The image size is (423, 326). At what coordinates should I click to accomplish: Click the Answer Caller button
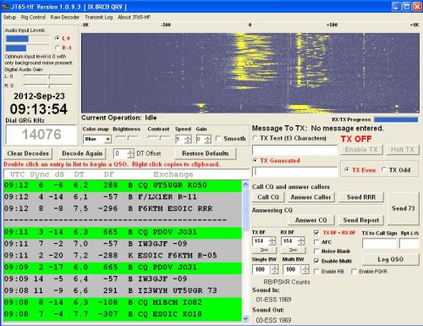point(310,197)
